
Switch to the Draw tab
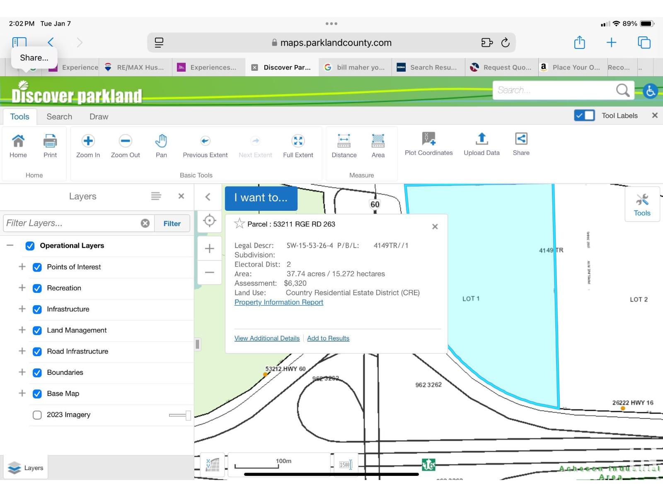(99, 117)
